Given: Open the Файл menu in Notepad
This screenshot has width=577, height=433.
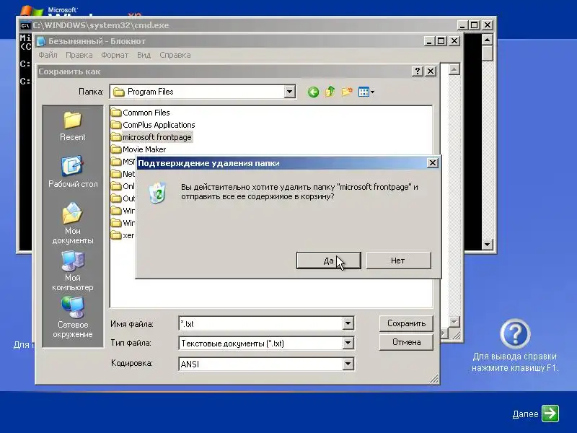Looking at the screenshot, I should (x=48, y=55).
